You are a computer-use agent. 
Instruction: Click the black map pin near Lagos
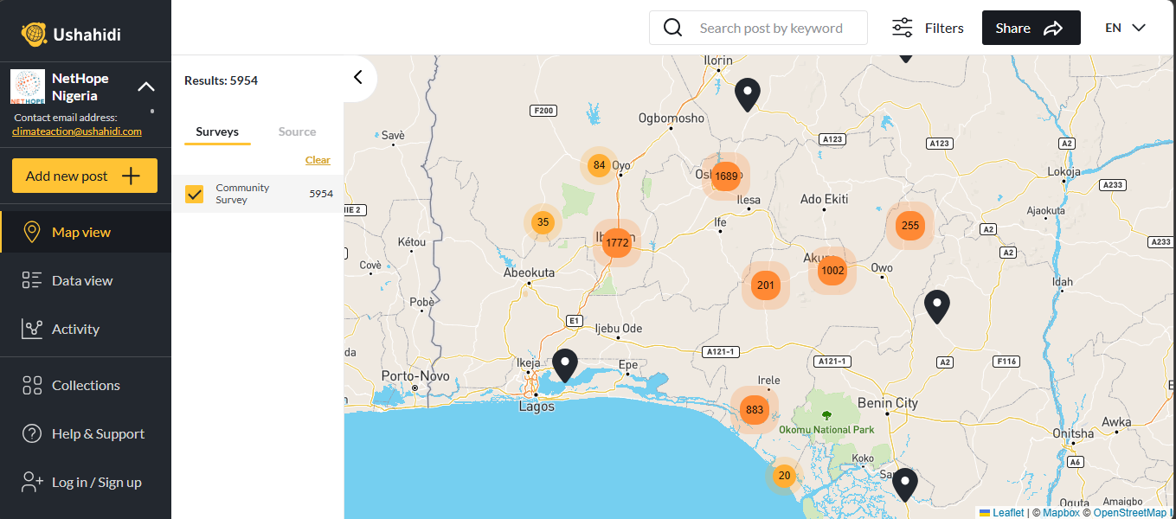click(565, 364)
